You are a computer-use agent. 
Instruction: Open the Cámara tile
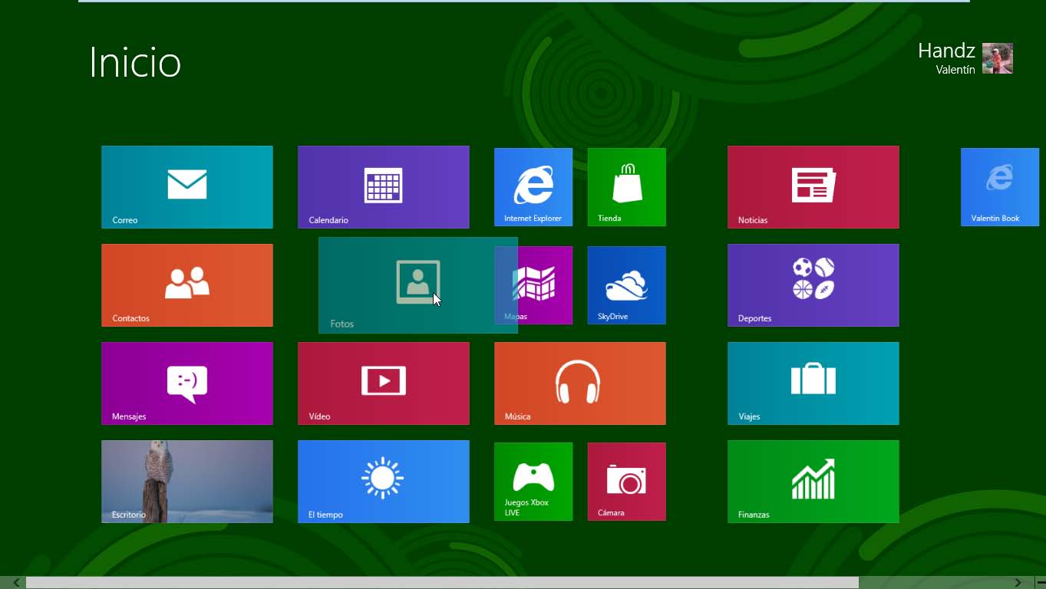[626, 481]
